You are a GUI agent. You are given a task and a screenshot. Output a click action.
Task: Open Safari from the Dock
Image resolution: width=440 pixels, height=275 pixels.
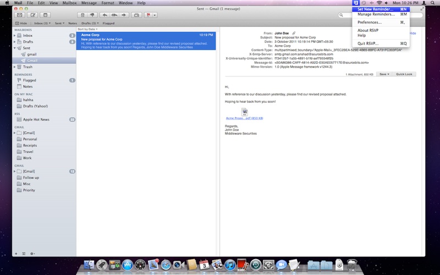coord(166,265)
